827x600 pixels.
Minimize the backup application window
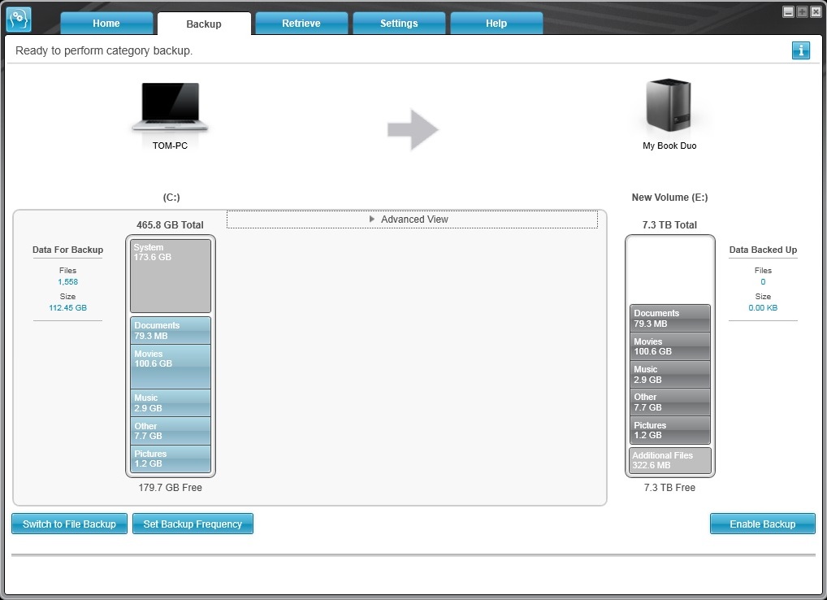pos(789,11)
